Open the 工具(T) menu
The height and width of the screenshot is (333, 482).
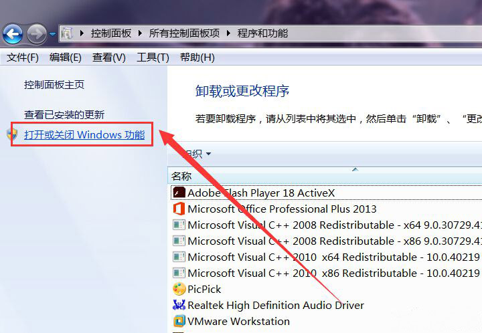click(153, 58)
